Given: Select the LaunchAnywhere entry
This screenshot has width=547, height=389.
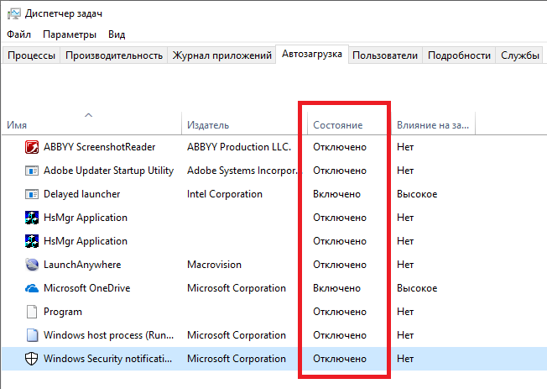Looking at the screenshot, I should click(x=82, y=265).
